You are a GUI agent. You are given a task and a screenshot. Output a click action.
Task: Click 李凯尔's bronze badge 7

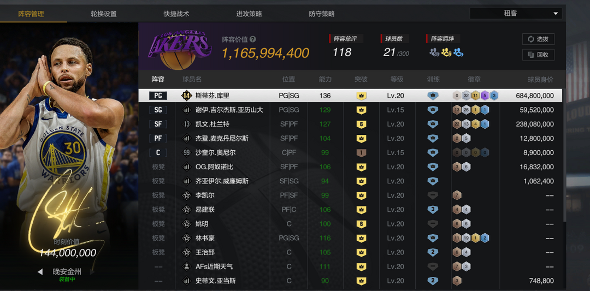tap(457, 195)
